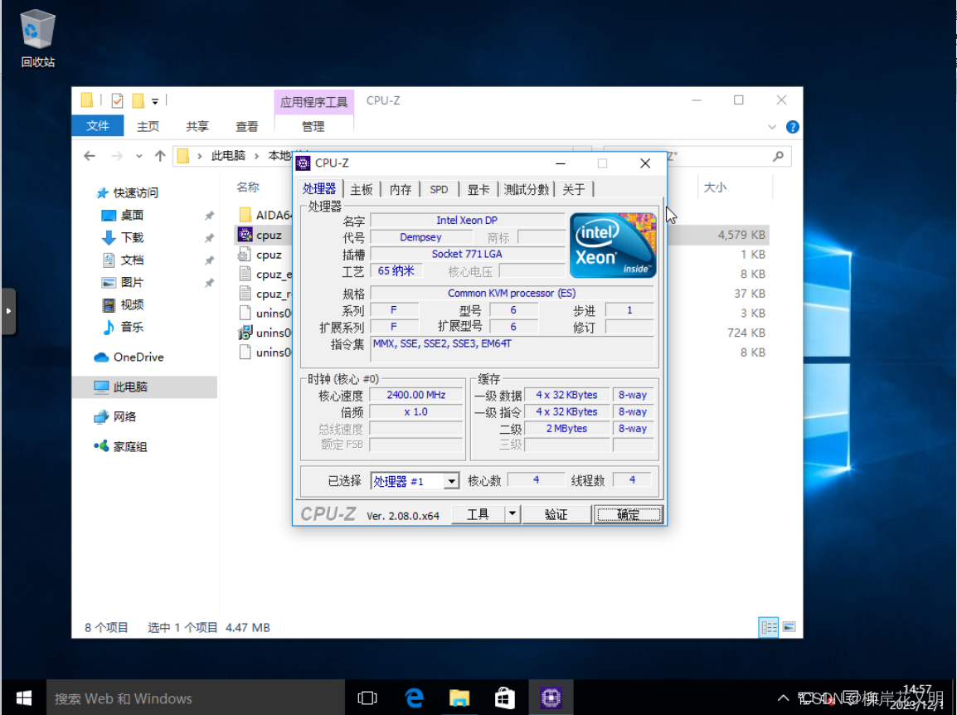Screen dimensions: 957x715
Task: Open the Tools dropdown arrow
Action: point(513,514)
